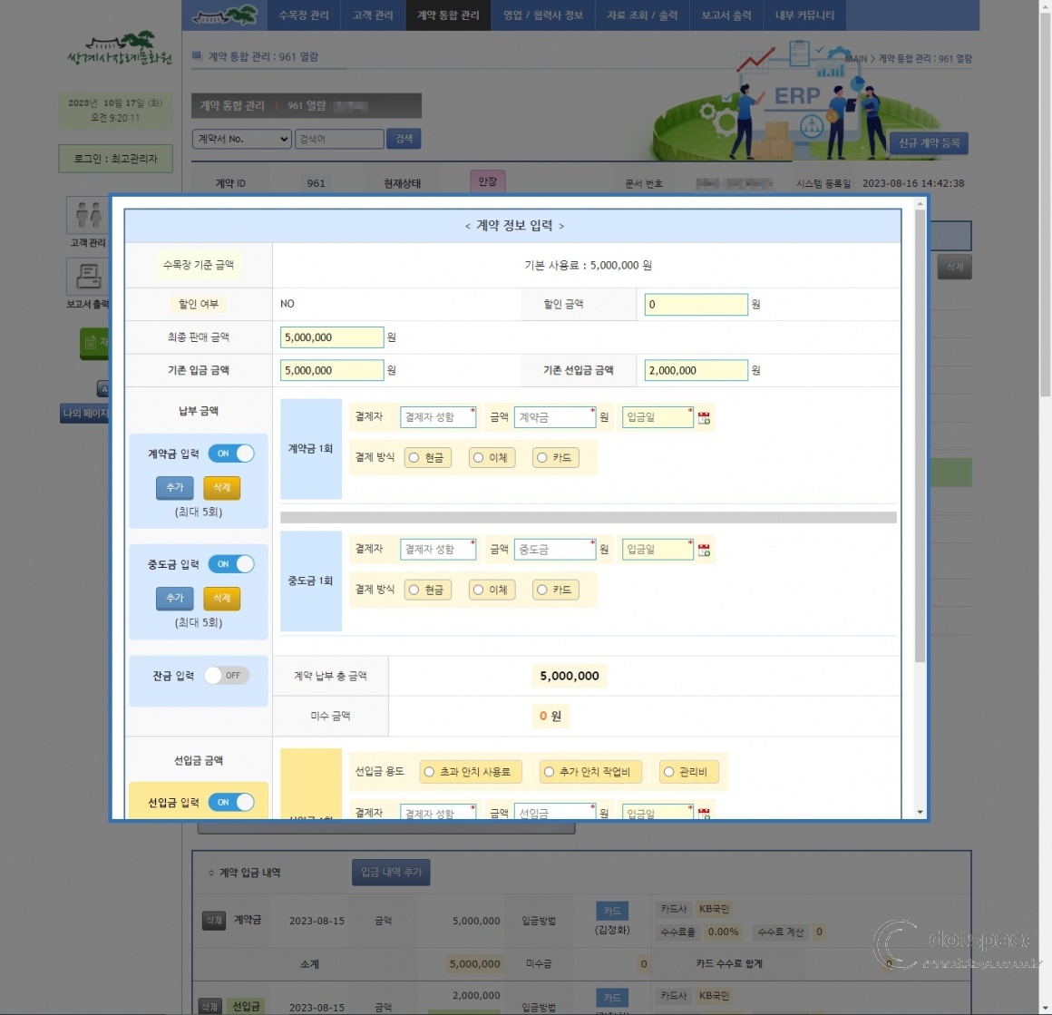Open calendar picker for 계약금 입금일
The width and height of the screenshot is (1052, 1015).
click(705, 417)
